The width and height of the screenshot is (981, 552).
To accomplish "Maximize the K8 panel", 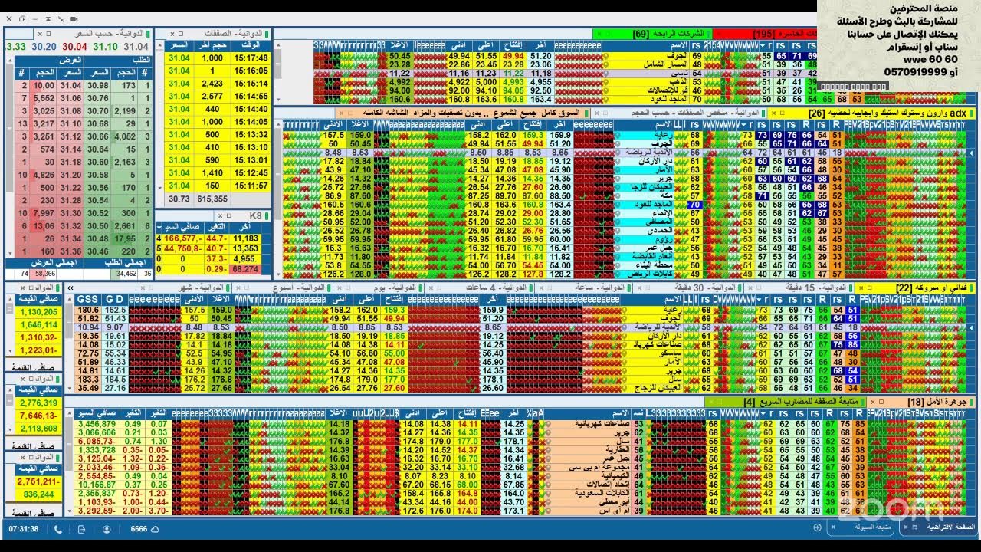I will click(229, 216).
